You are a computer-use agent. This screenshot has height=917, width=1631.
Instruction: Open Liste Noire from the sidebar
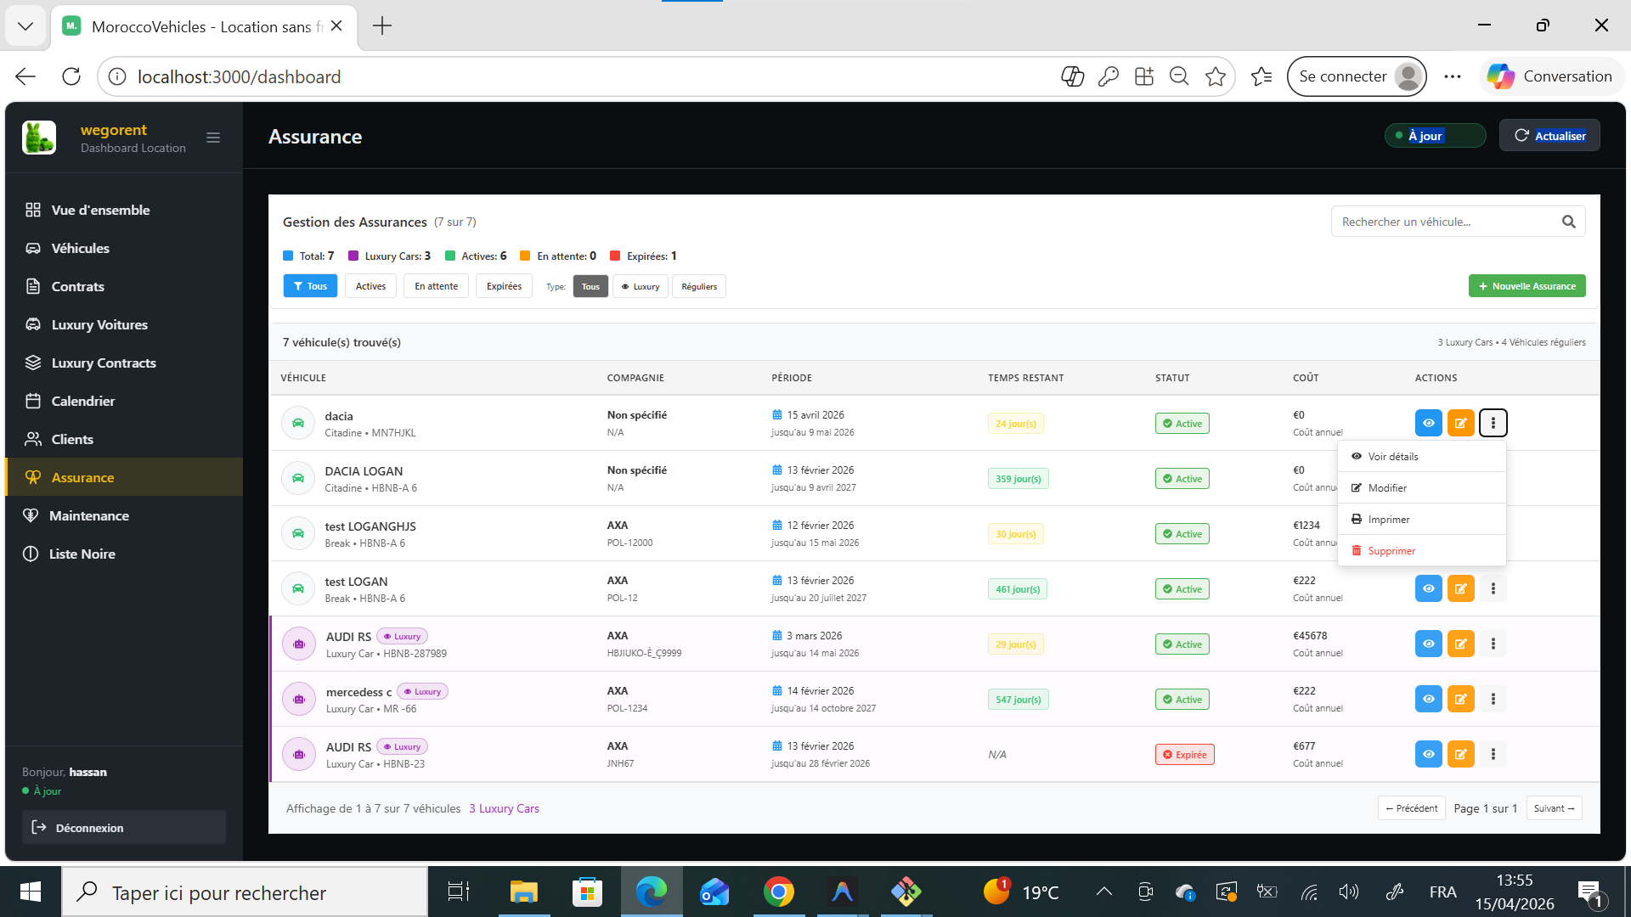click(x=82, y=554)
